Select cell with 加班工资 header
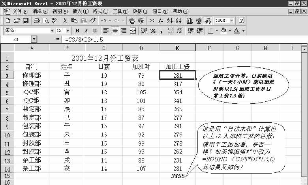308x185 pixels. pyautogui.click(x=178, y=67)
